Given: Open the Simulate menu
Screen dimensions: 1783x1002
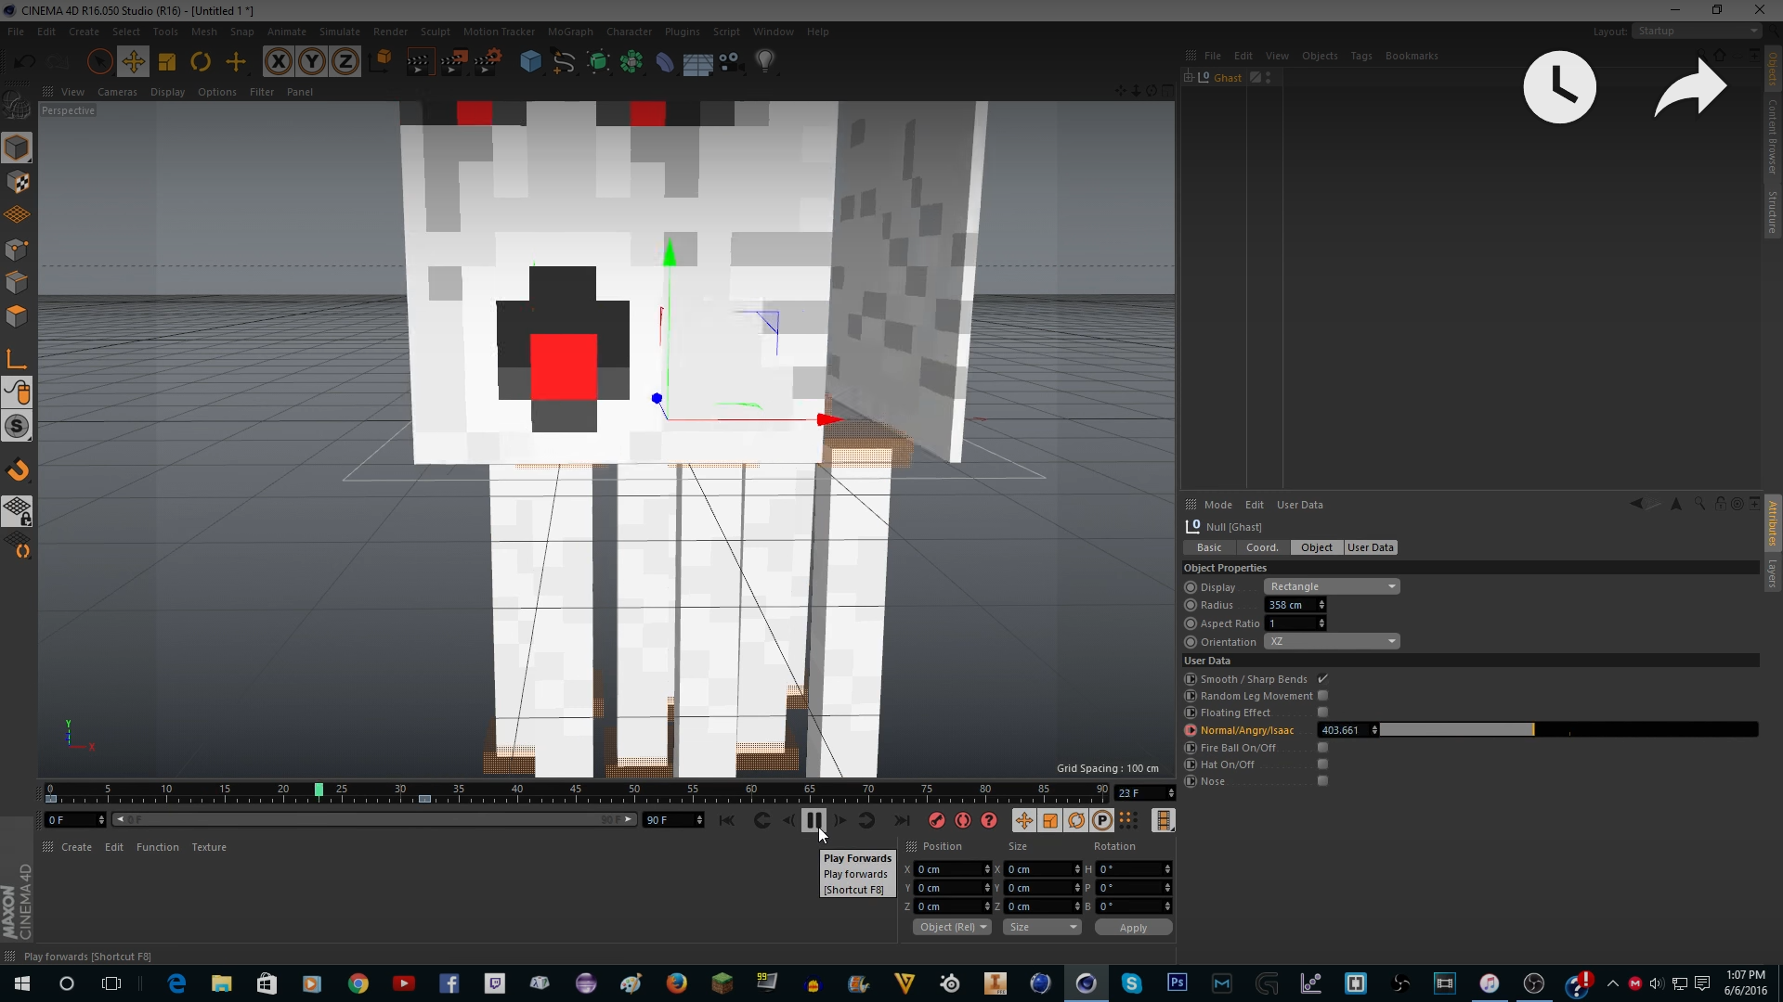Looking at the screenshot, I should tap(339, 32).
